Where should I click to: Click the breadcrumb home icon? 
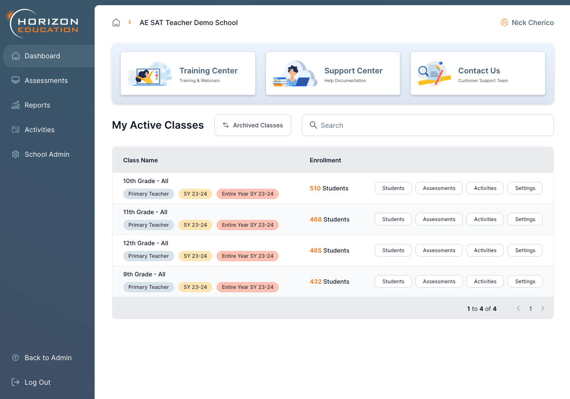coord(116,22)
